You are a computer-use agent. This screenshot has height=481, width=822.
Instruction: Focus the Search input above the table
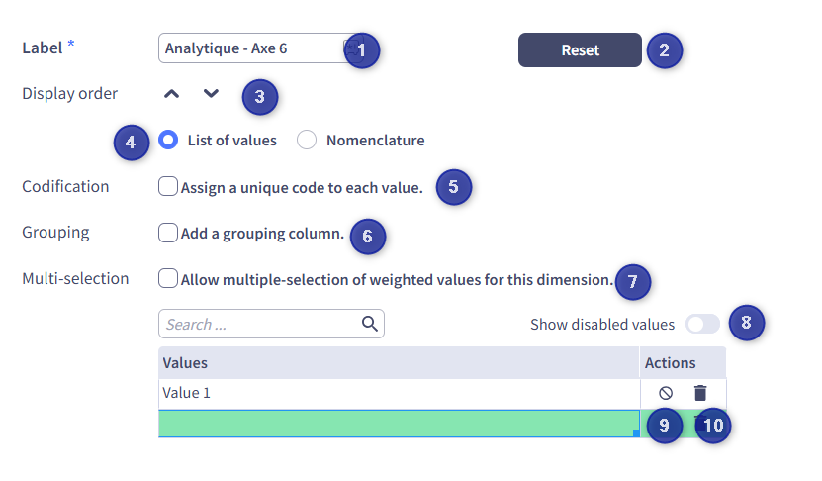259,324
